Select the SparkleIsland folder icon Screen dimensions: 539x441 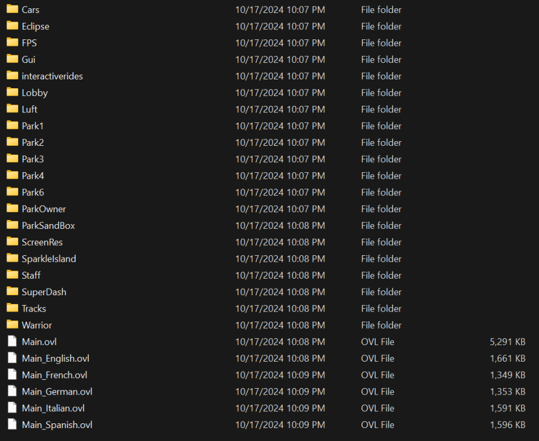click(12, 258)
